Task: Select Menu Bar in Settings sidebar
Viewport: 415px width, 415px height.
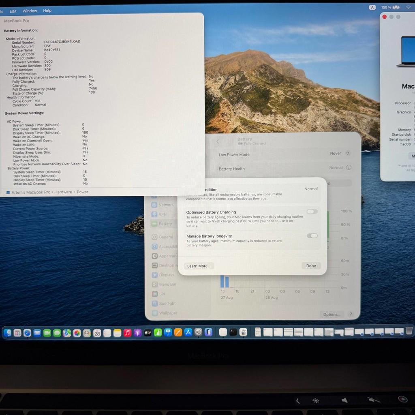Action: (164, 284)
